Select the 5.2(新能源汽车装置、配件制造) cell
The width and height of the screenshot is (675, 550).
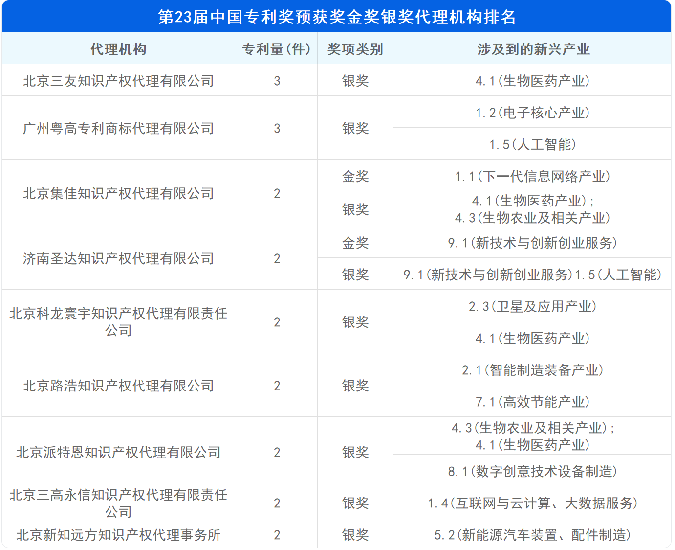point(532,534)
